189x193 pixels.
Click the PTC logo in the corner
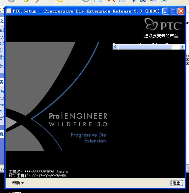coord(163,24)
